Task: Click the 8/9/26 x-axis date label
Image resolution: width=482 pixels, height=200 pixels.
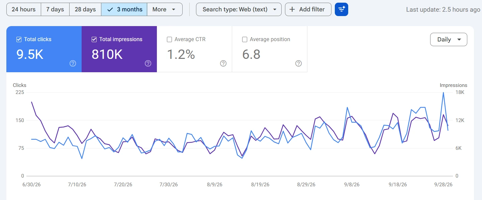Action: 215,185
